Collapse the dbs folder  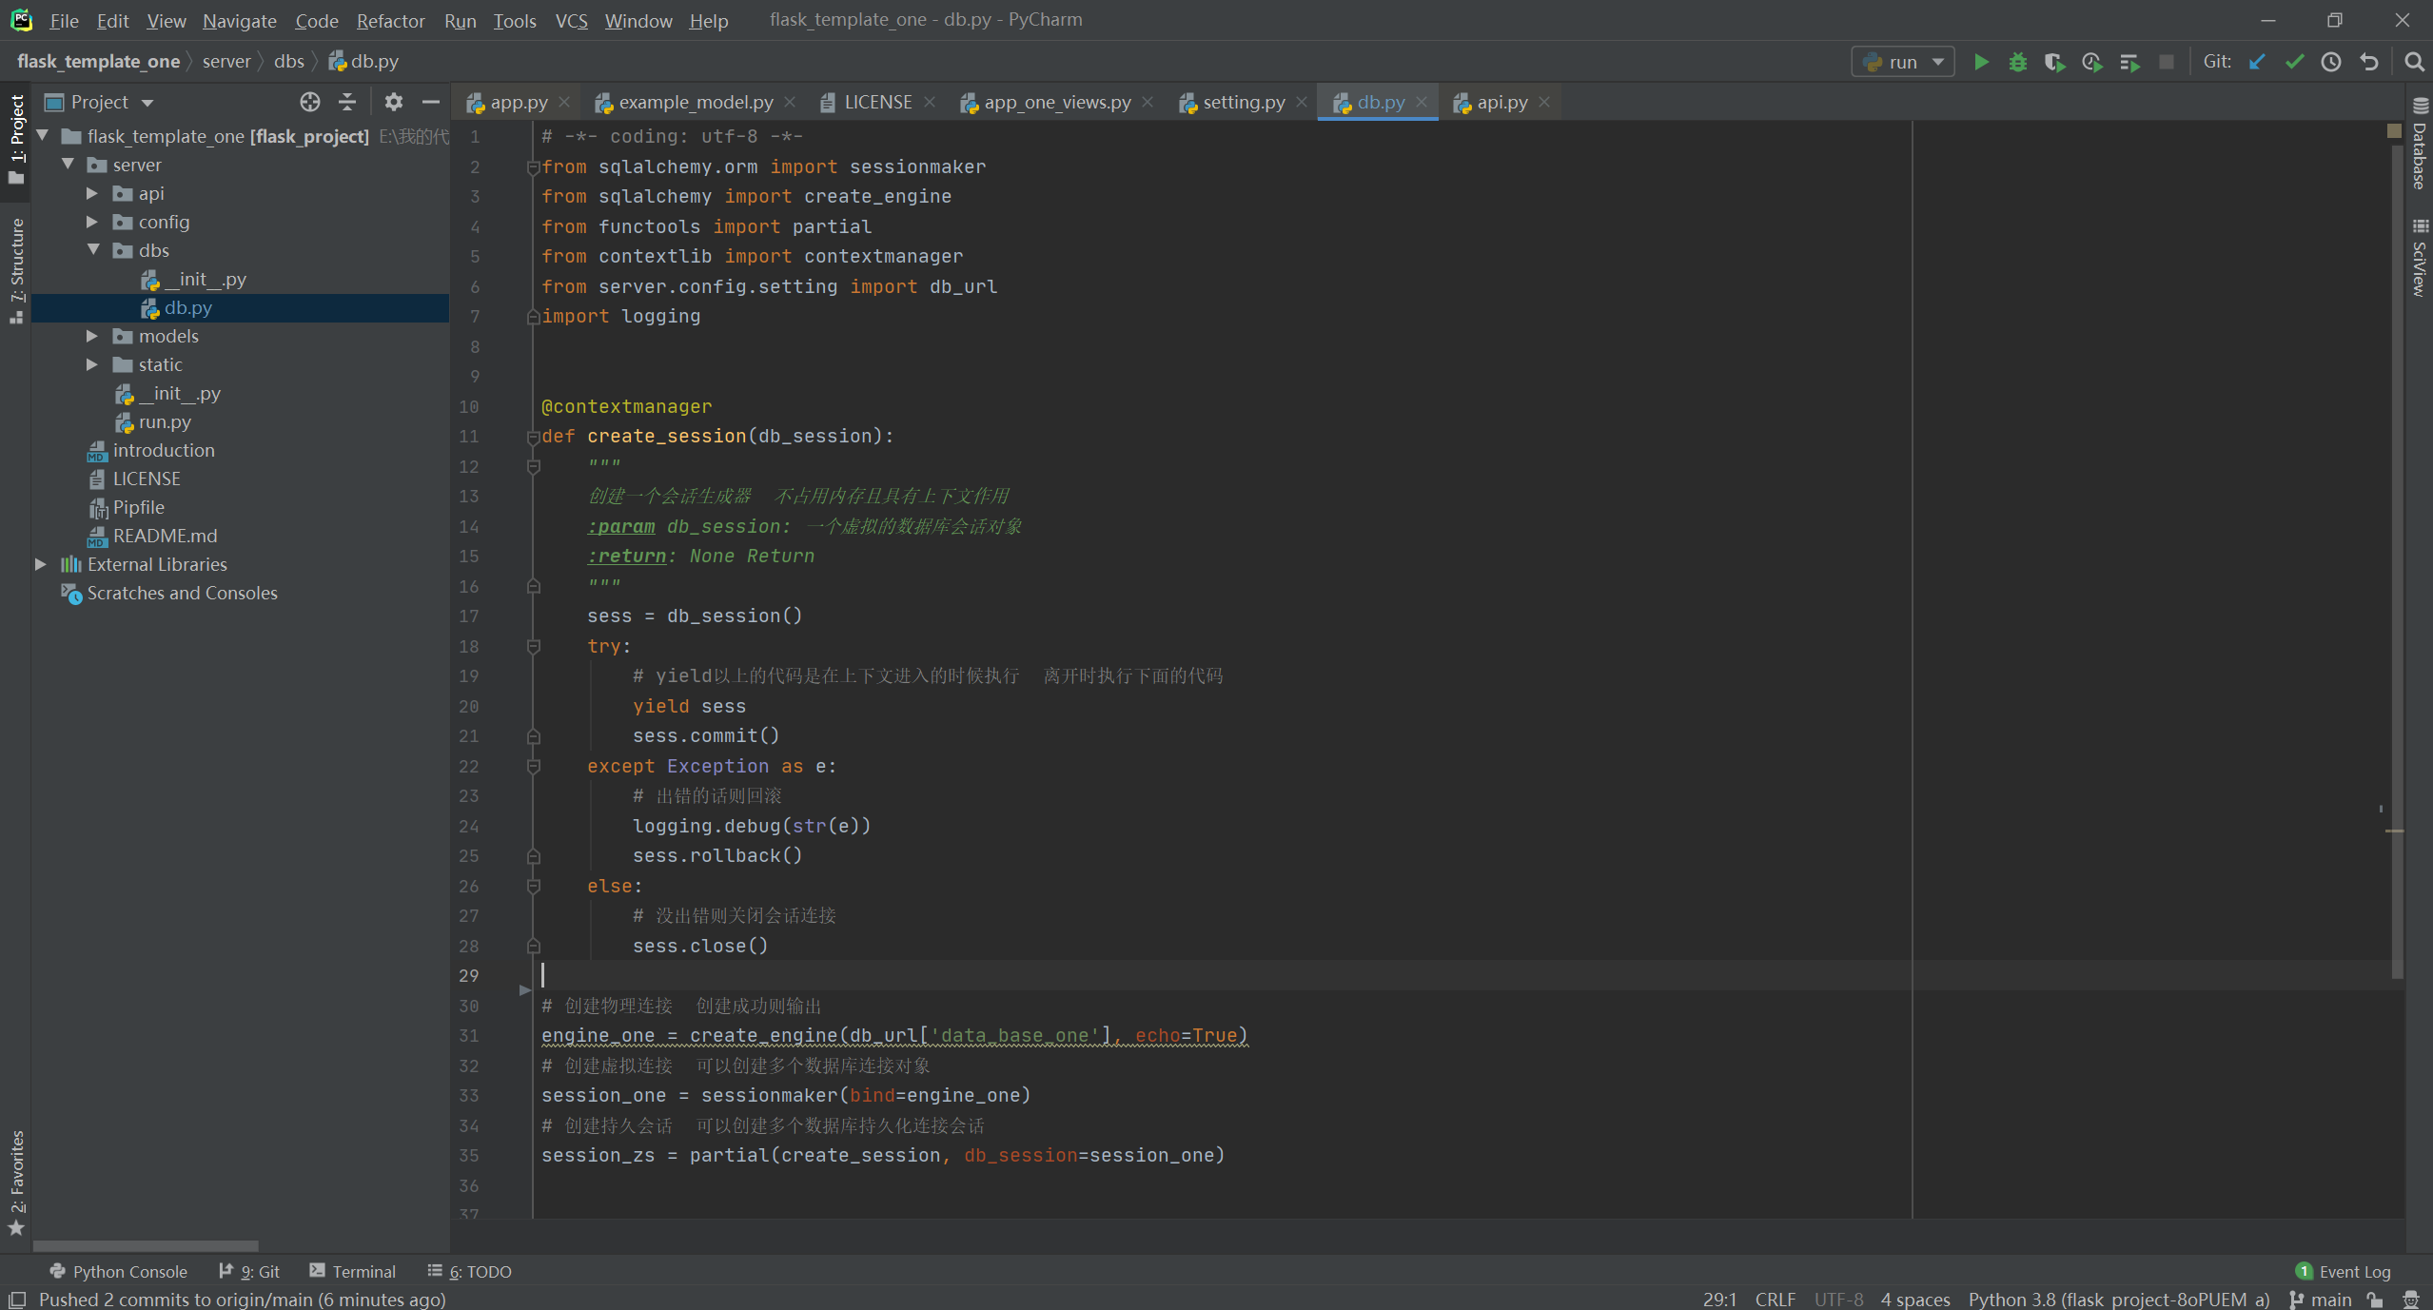pos(93,250)
